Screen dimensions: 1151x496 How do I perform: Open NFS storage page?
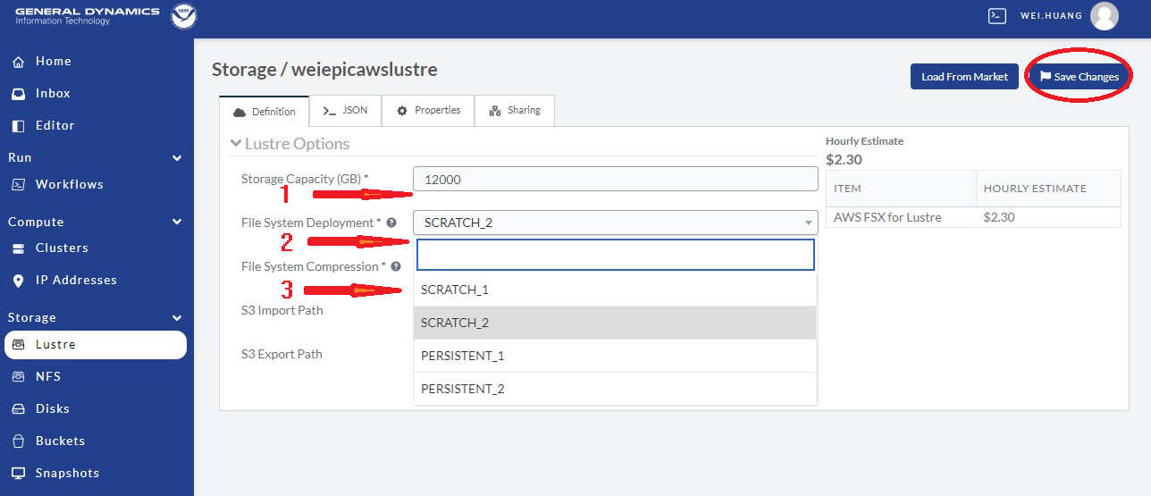coord(48,377)
